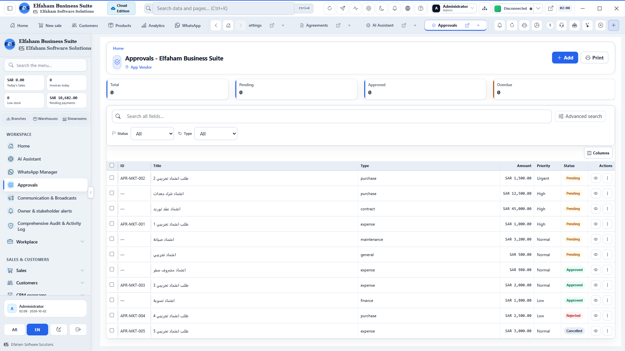Open the notifications bell in header
625x351 pixels.
[x=395, y=8]
